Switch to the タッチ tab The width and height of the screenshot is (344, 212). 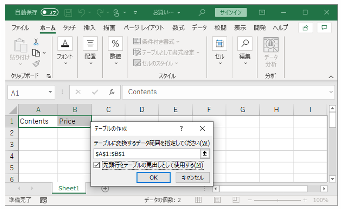click(69, 28)
